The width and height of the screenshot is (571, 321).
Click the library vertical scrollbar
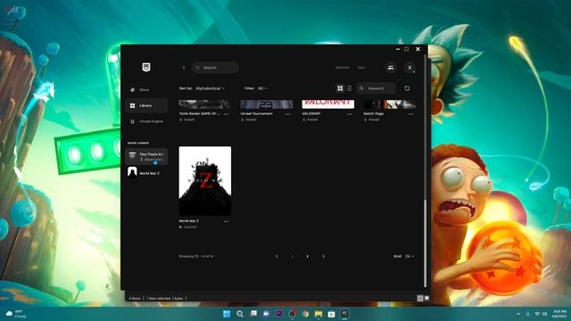[x=425, y=243]
